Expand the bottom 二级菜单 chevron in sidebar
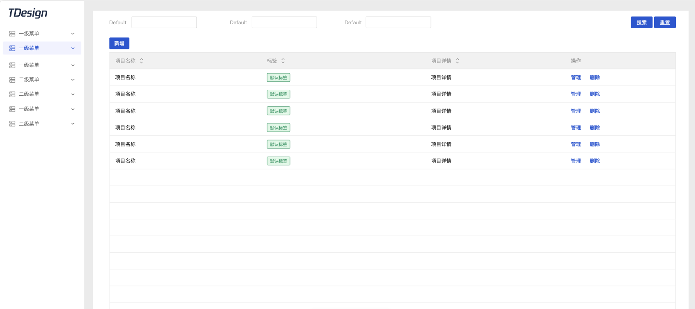This screenshot has width=695, height=309. pyautogui.click(x=73, y=124)
